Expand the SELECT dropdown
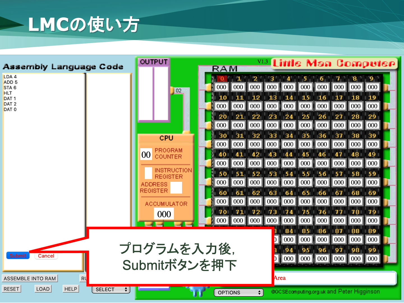Image resolution: width=404 pixels, height=303 pixels. 111,290
